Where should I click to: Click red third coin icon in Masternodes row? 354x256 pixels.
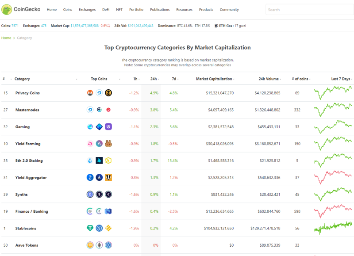pos(108,110)
